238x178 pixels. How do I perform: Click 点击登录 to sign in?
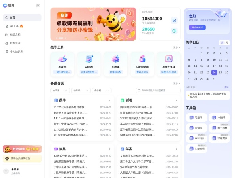15,174
